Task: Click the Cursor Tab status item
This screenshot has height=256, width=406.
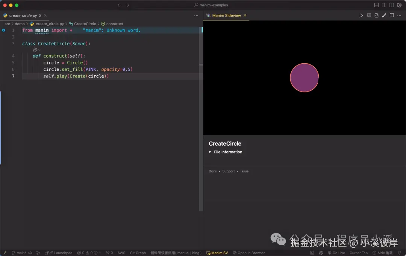Action: (x=358, y=253)
